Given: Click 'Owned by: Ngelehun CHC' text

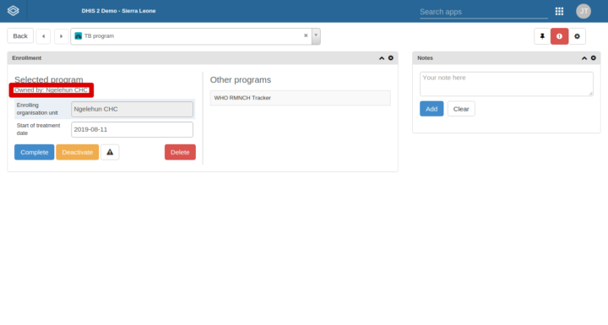Looking at the screenshot, I should pos(52,90).
